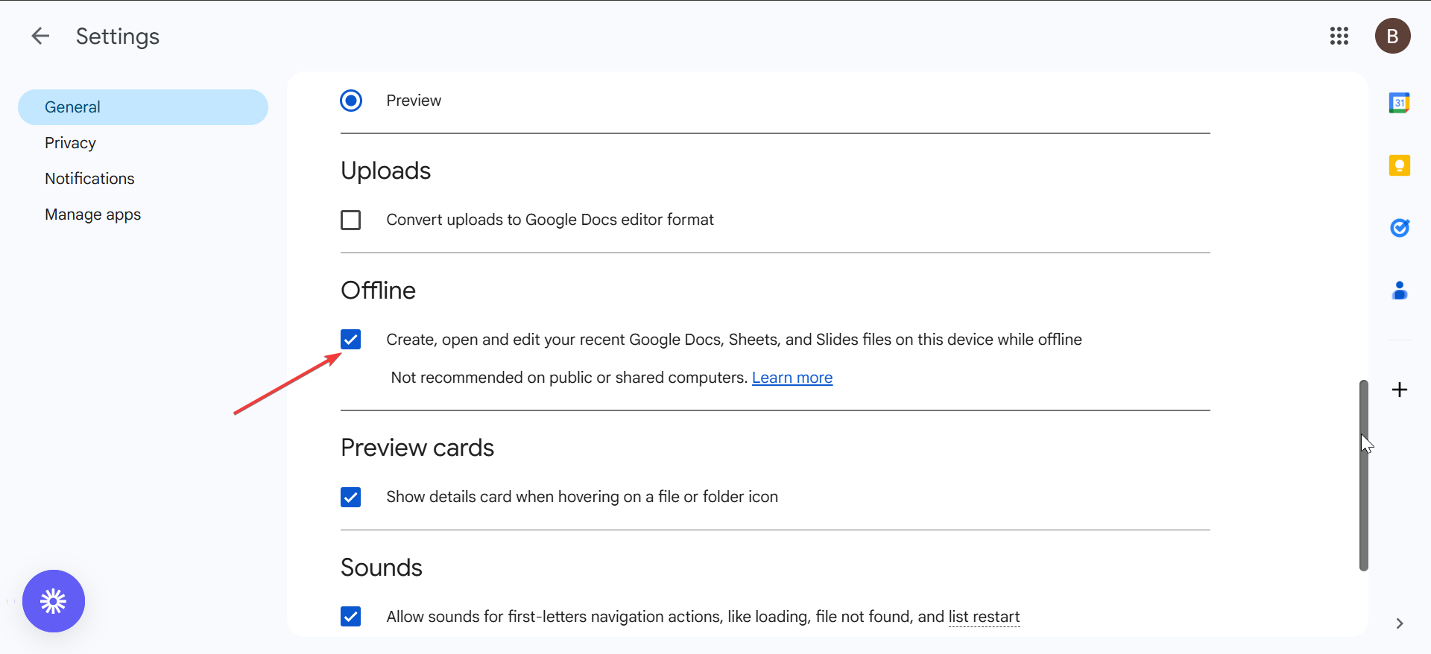Uncheck the Allow sounds checkbox
Viewport: 1431px width, 654px height.
[351, 617]
